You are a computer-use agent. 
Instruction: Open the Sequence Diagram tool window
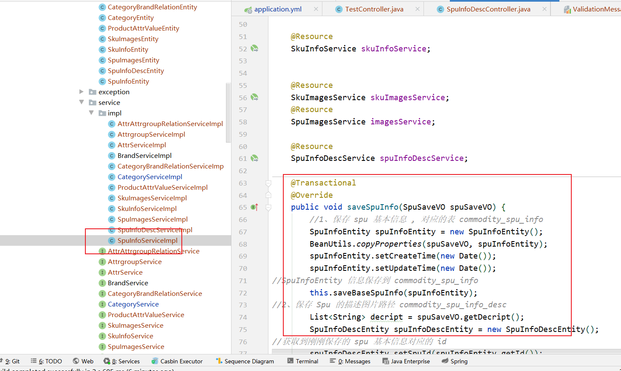point(245,361)
